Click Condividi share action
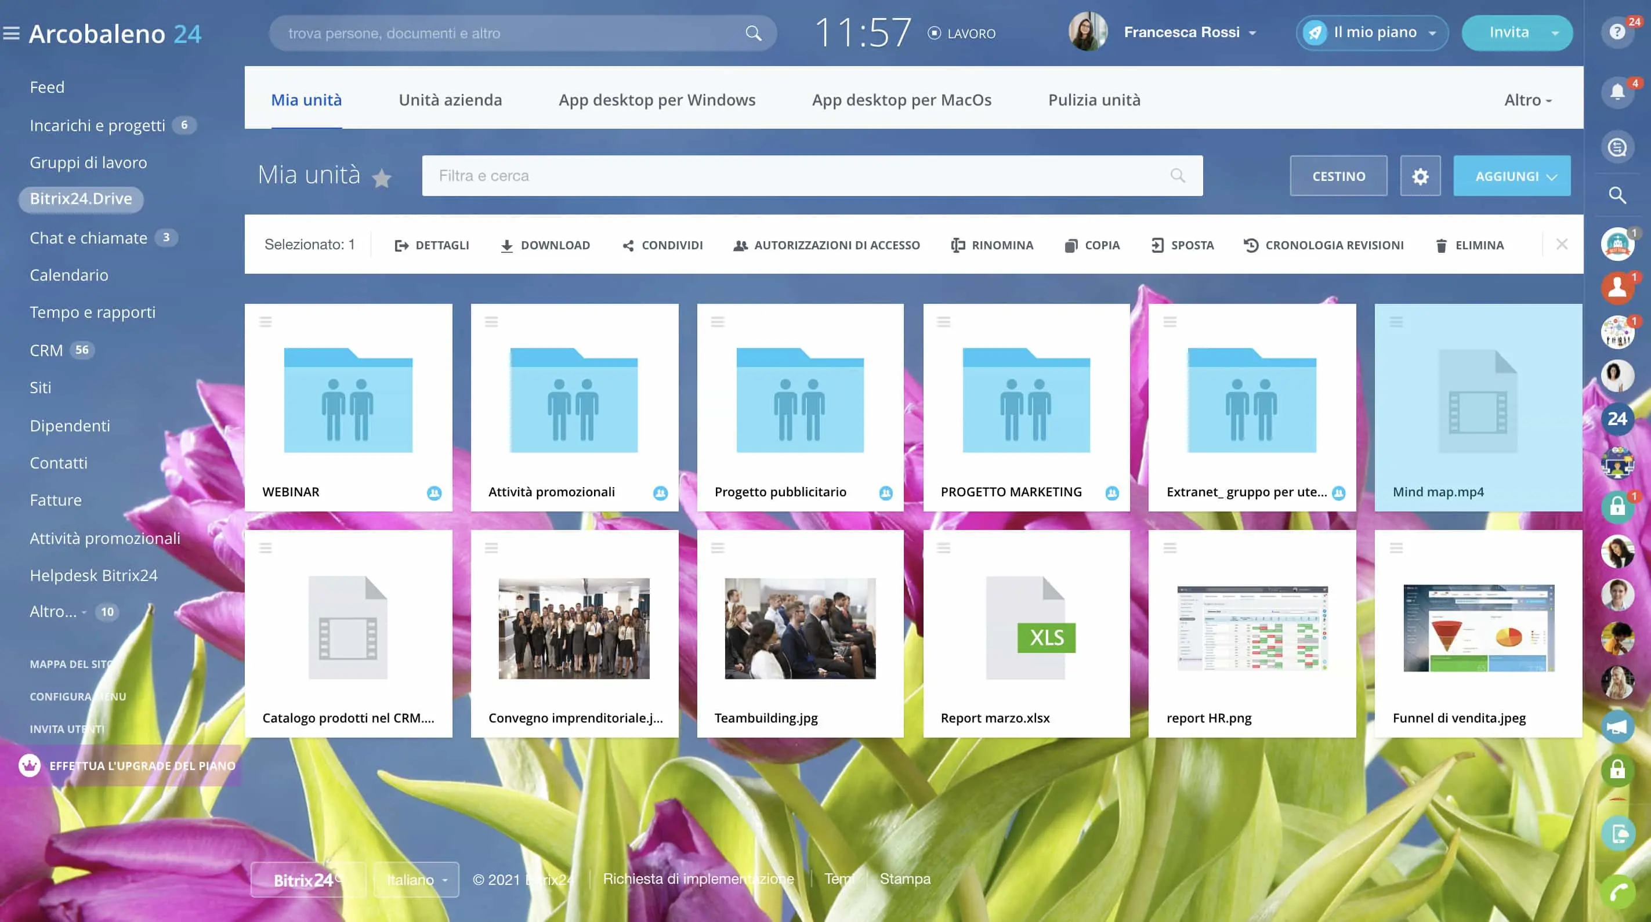This screenshot has height=922, width=1651. (662, 245)
